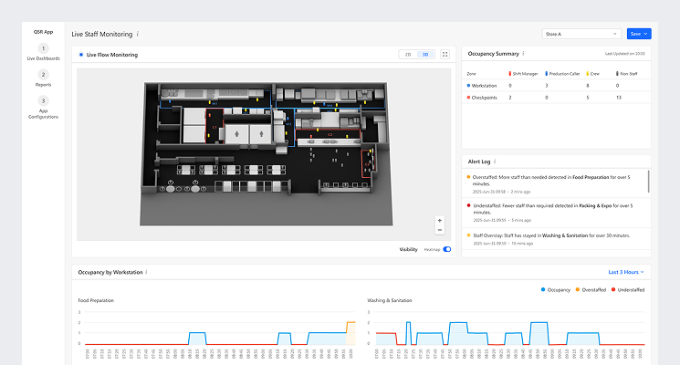Switch floor view to 3D
The width and height of the screenshot is (680, 365).
[424, 55]
